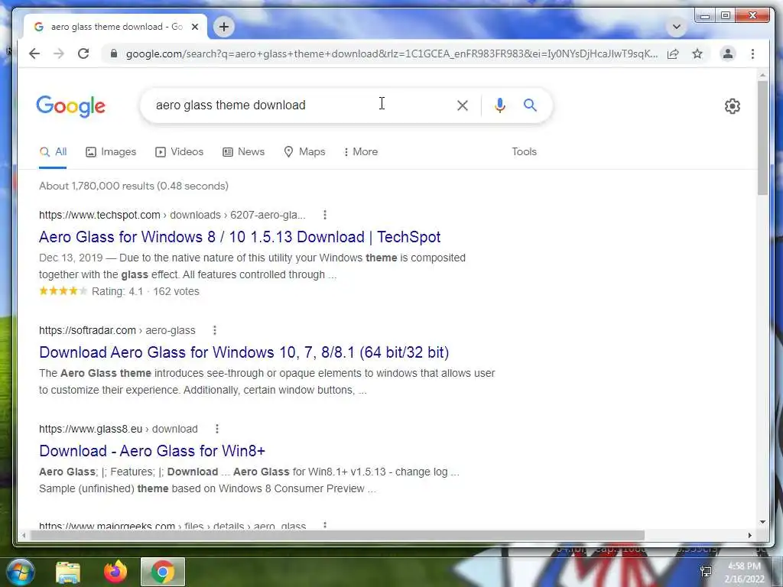Open a new browser tab
The width and height of the screenshot is (783, 587).
pyautogui.click(x=224, y=27)
